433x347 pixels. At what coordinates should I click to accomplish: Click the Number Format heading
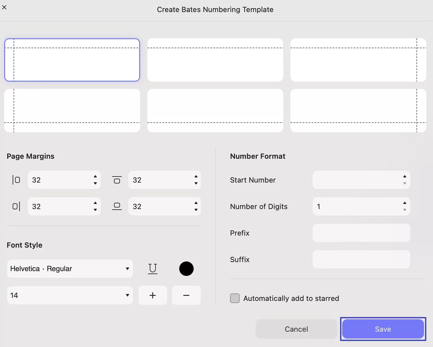click(258, 156)
